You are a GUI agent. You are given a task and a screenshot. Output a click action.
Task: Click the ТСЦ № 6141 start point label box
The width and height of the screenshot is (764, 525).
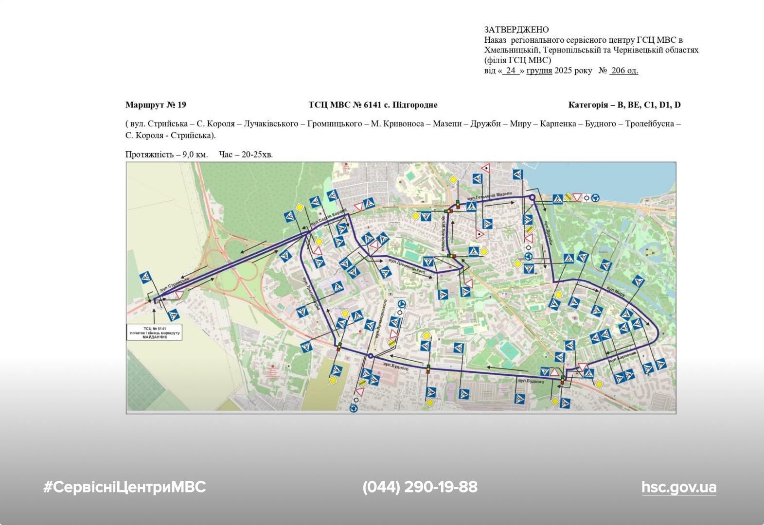pos(155,332)
